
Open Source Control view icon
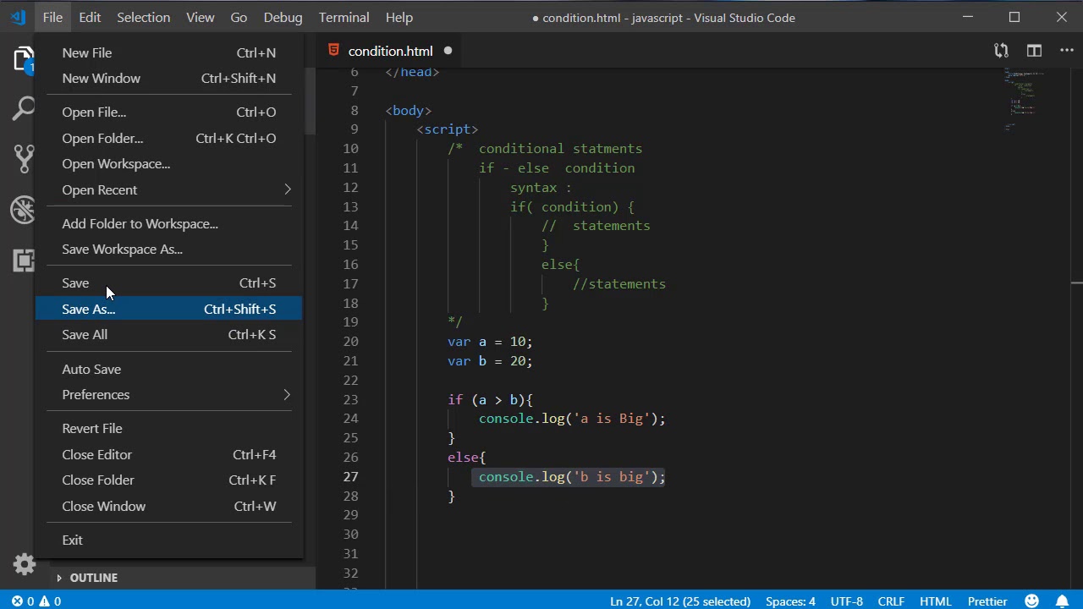click(23, 158)
